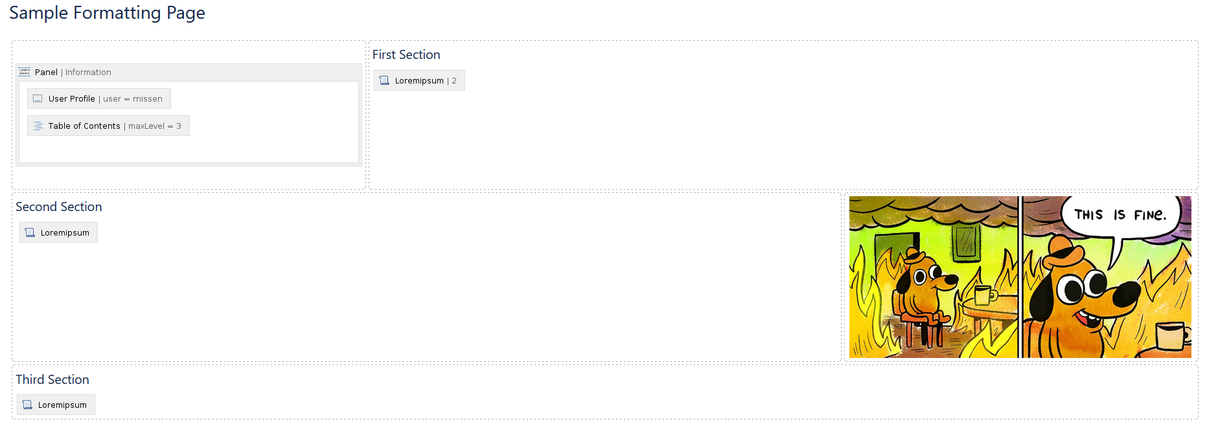The height and width of the screenshot is (424, 1207).
Task: Select the Panel macro's Lorem ipsum icon
Action: [23, 71]
